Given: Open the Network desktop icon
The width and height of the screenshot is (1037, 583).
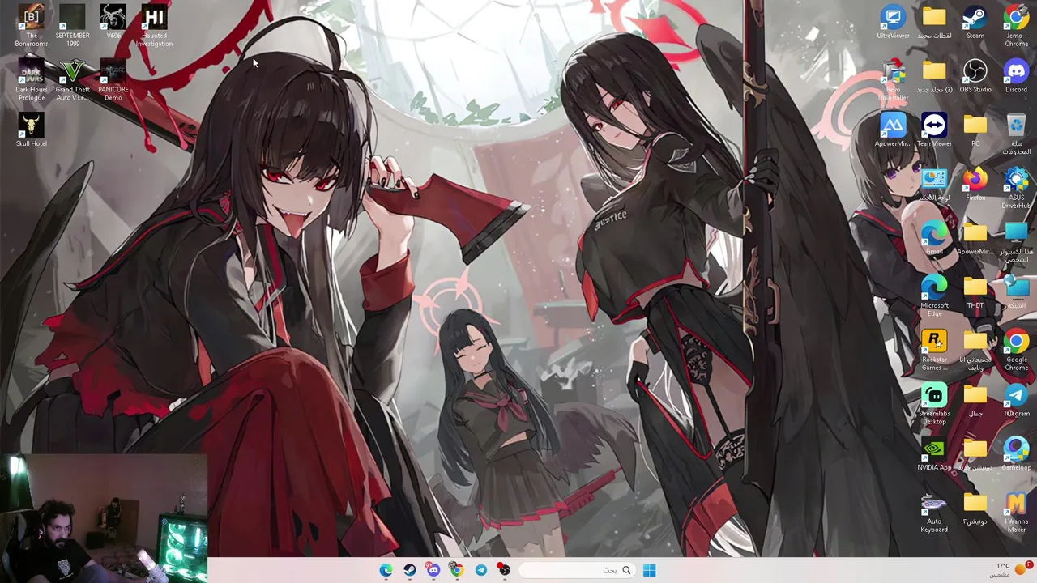Looking at the screenshot, I should click(1016, 292).
